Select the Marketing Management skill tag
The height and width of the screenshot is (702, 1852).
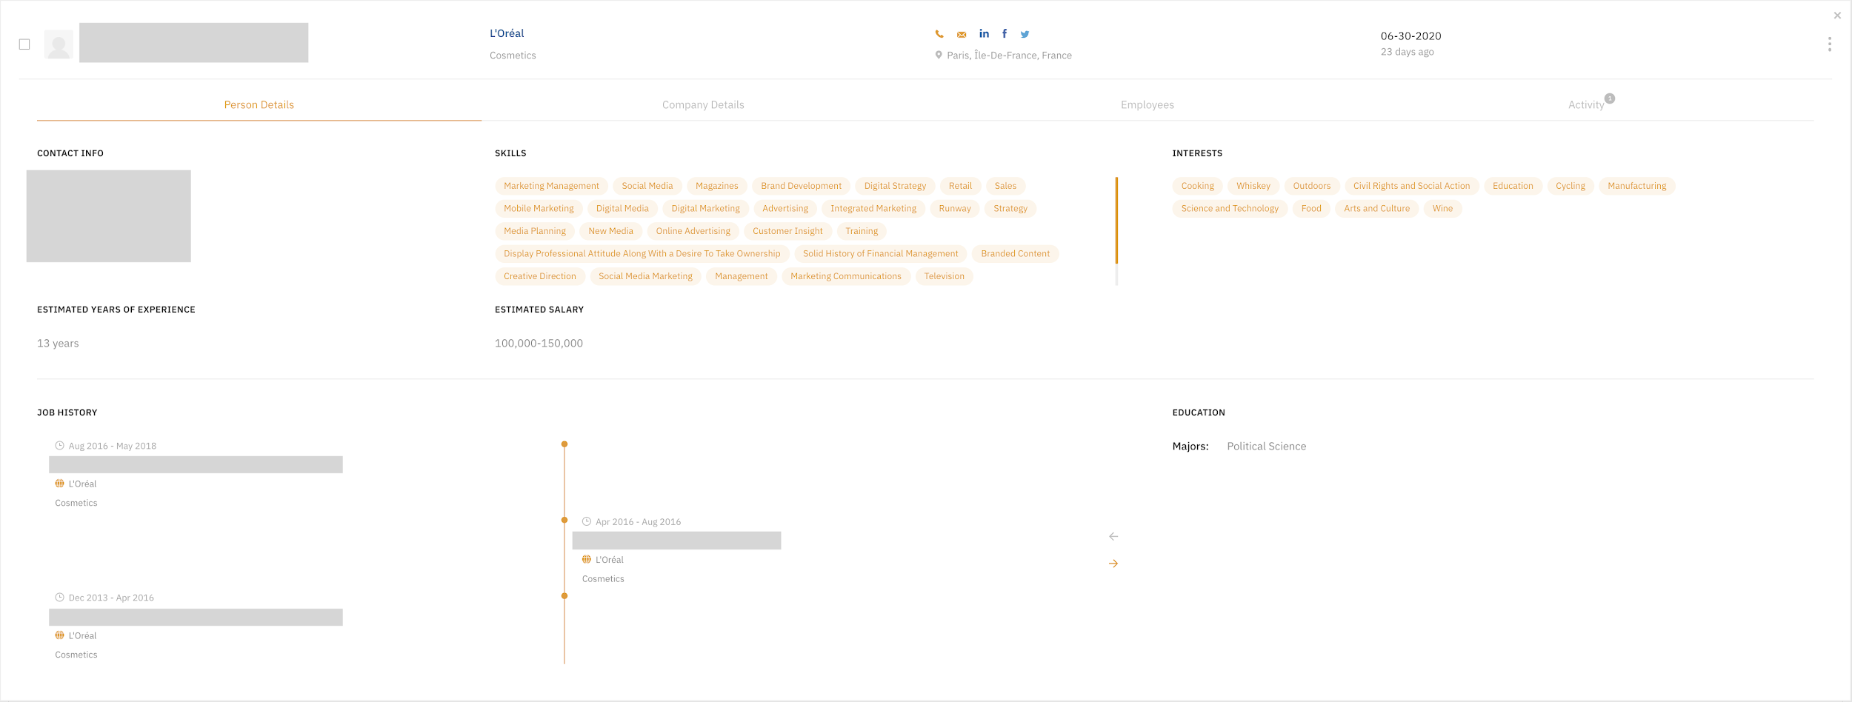pos(551,186)
